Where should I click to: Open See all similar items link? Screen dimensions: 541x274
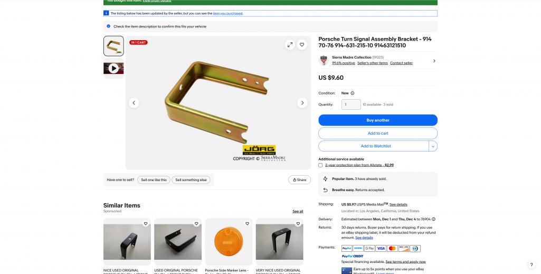click(298, 212)
